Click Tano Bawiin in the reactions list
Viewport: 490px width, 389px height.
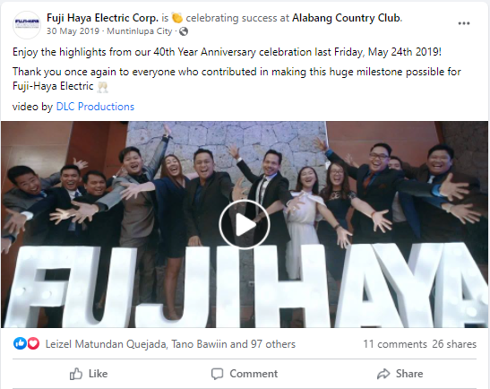(x=199, y=344)
